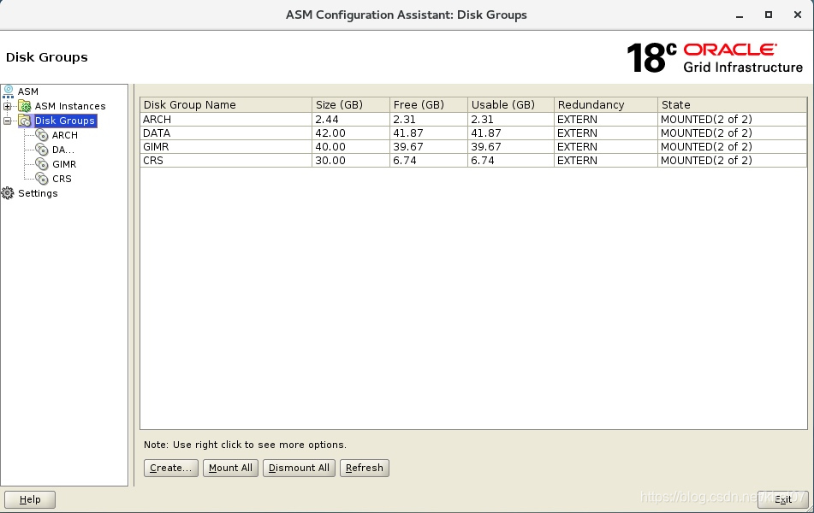Select the ARCH row name cell

pyautogui.click(x=226, y=120)
